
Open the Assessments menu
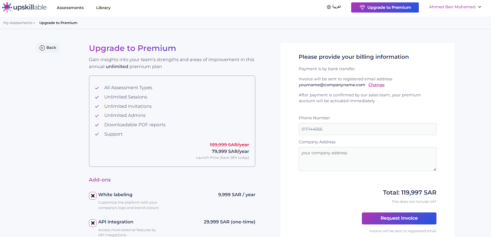[70, 8]
